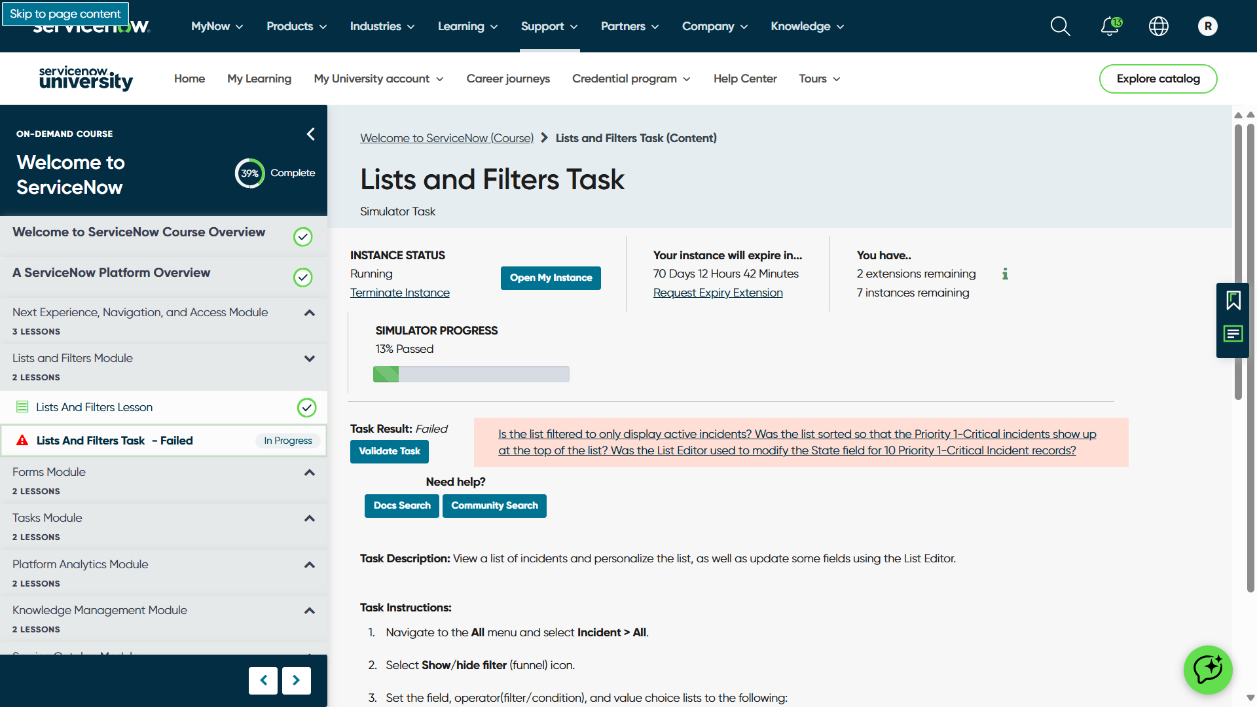Open the language/globe selector
This screenshot has height=707, width=1257.
[x=1158, y=26]
